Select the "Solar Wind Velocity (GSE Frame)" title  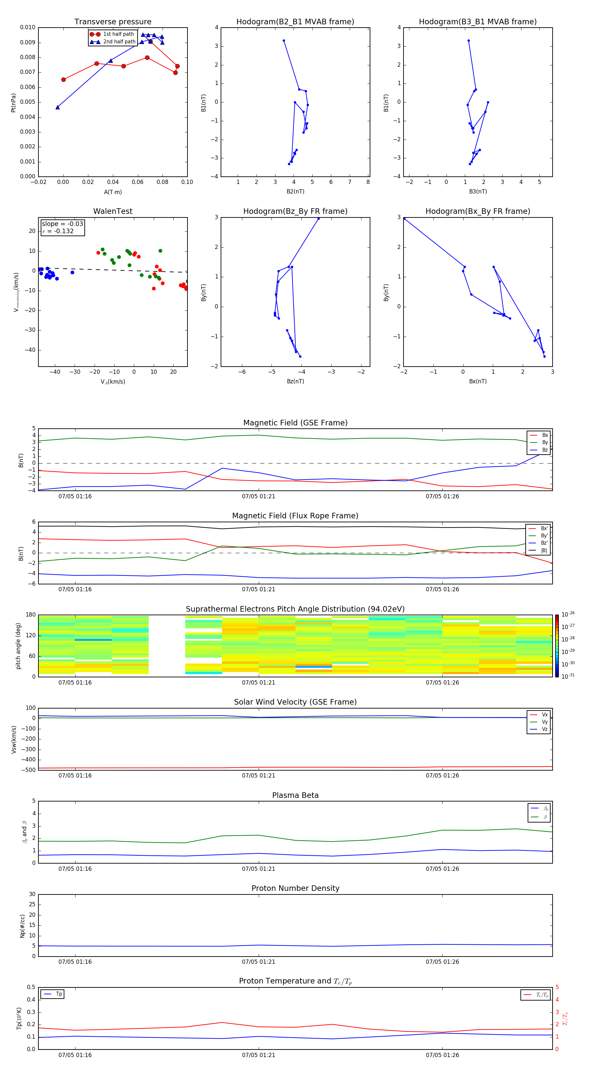click(x=295, y=702)
